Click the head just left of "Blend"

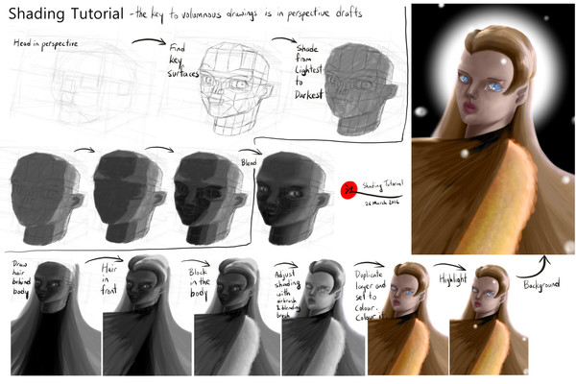210,199
